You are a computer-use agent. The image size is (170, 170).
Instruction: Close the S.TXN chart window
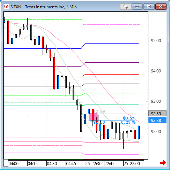(161, 7)
